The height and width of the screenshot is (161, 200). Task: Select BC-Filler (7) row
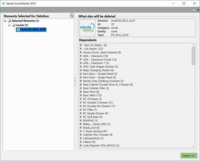click(90, 110)
